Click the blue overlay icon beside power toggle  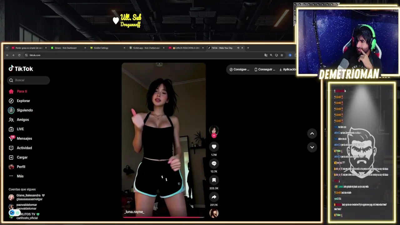coord(12,212)
